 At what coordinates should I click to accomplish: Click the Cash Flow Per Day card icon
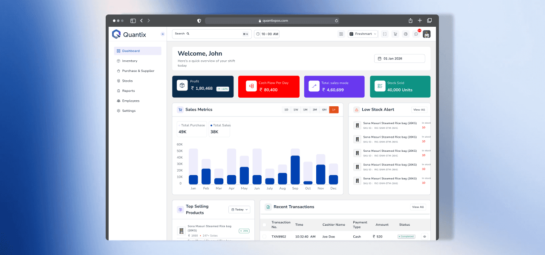251,86
